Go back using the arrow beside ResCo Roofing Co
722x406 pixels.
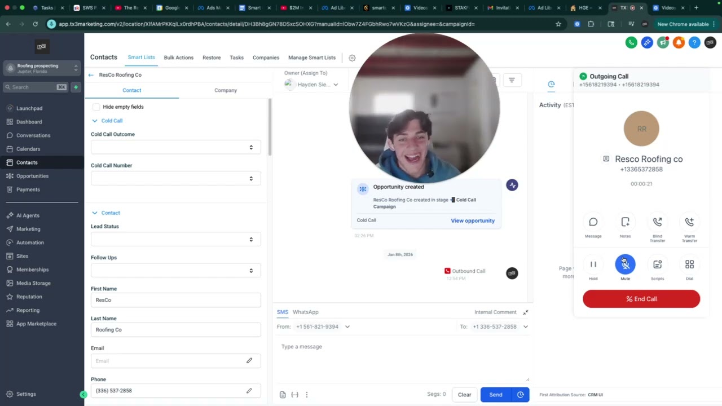click(x=91, y=74)
